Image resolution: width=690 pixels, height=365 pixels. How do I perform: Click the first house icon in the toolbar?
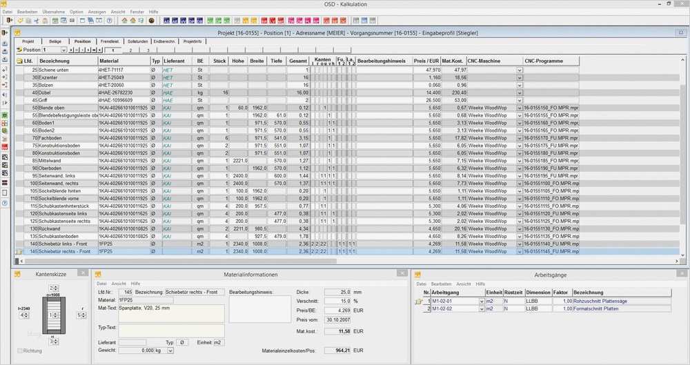point(124,21)
